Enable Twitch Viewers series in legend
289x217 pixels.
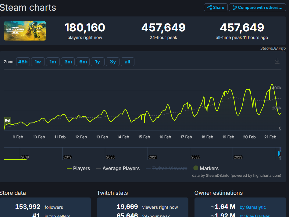(x=166, y=168)
